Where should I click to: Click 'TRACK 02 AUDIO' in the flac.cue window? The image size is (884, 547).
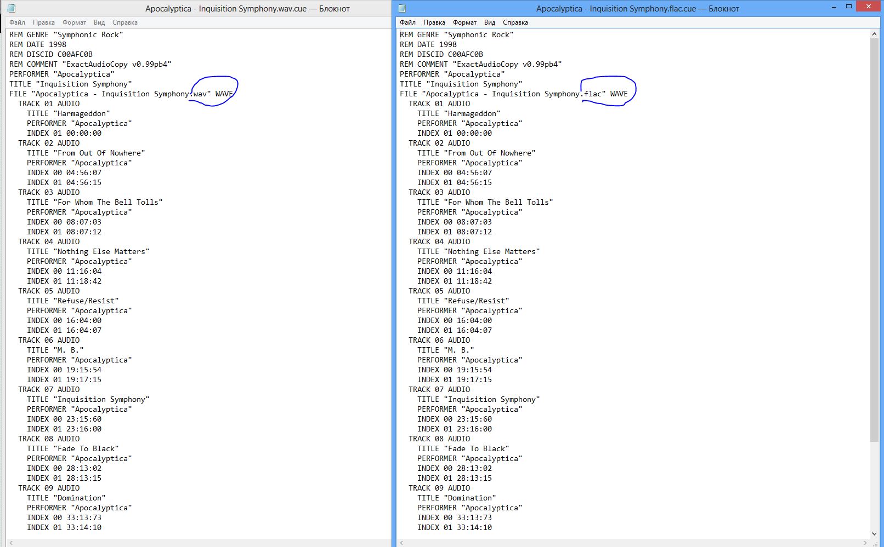click(439, 143)
